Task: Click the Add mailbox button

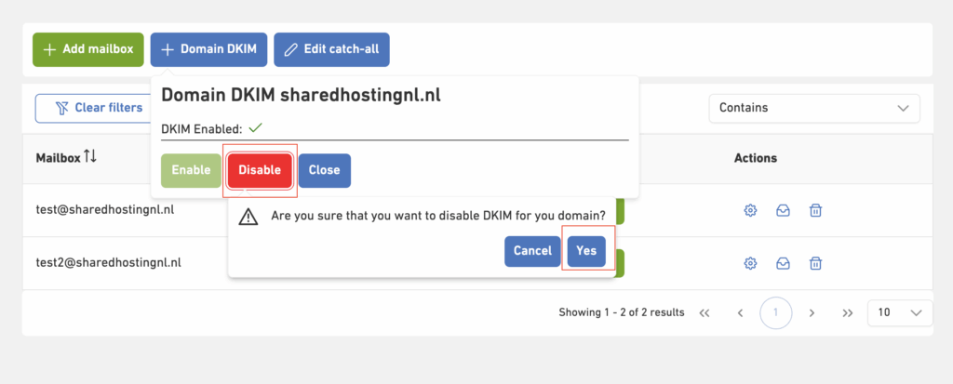Action: pyautogui.click(x=88, y=49)
